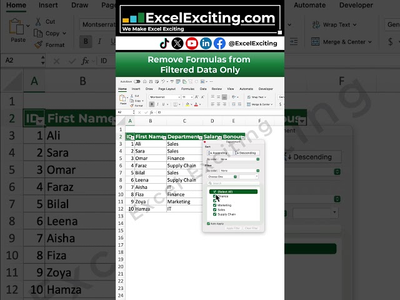Switch to Insert tab in center Excel

[x=136, y=89]
